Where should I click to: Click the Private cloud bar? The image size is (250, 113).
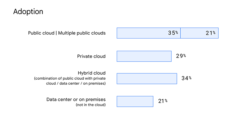[x=144, y=56]
